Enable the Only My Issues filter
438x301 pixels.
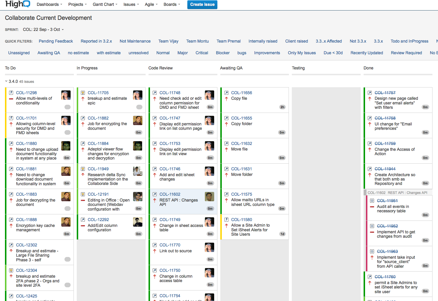302,53
